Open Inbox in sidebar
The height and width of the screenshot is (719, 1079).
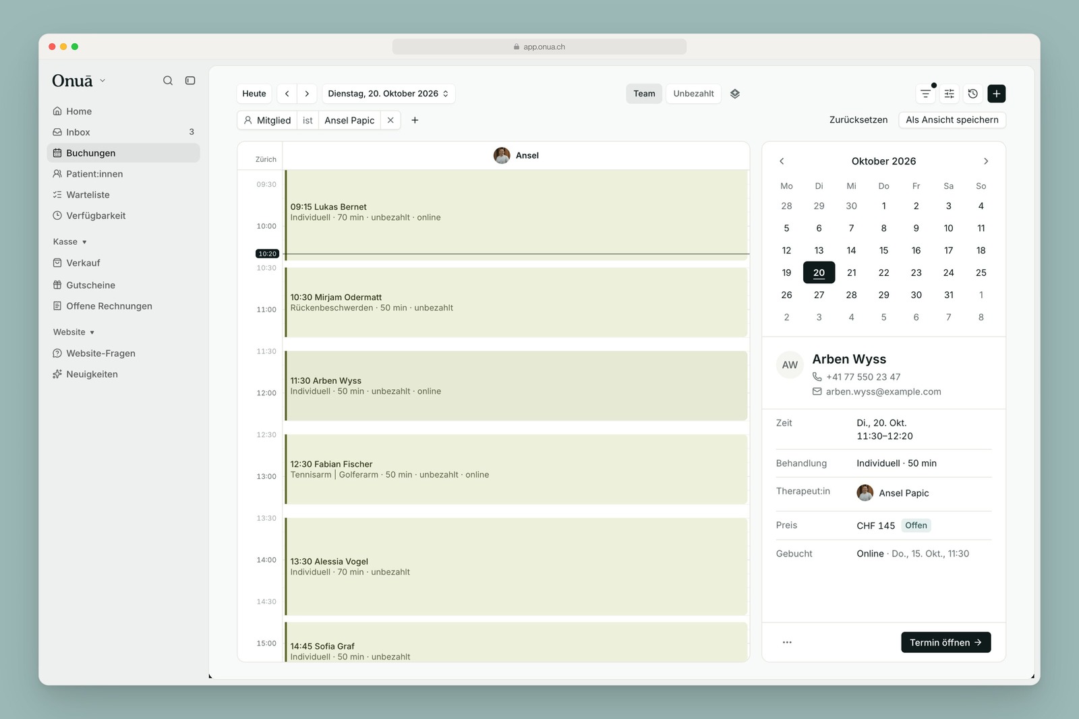123,132
